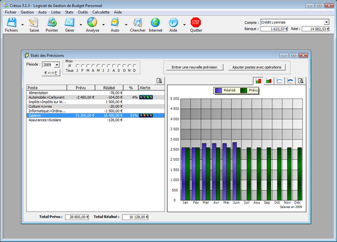337x242 pixels.
Task: Open the Gérer toolbar icon
Action: tap(69, 22)
